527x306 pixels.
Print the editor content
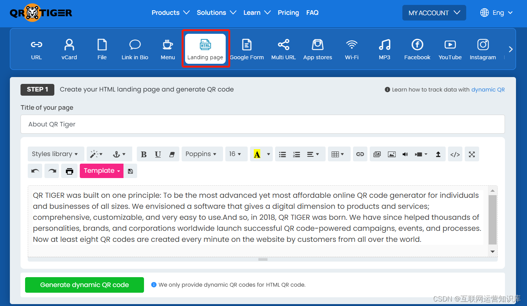[x=70, y=171]
